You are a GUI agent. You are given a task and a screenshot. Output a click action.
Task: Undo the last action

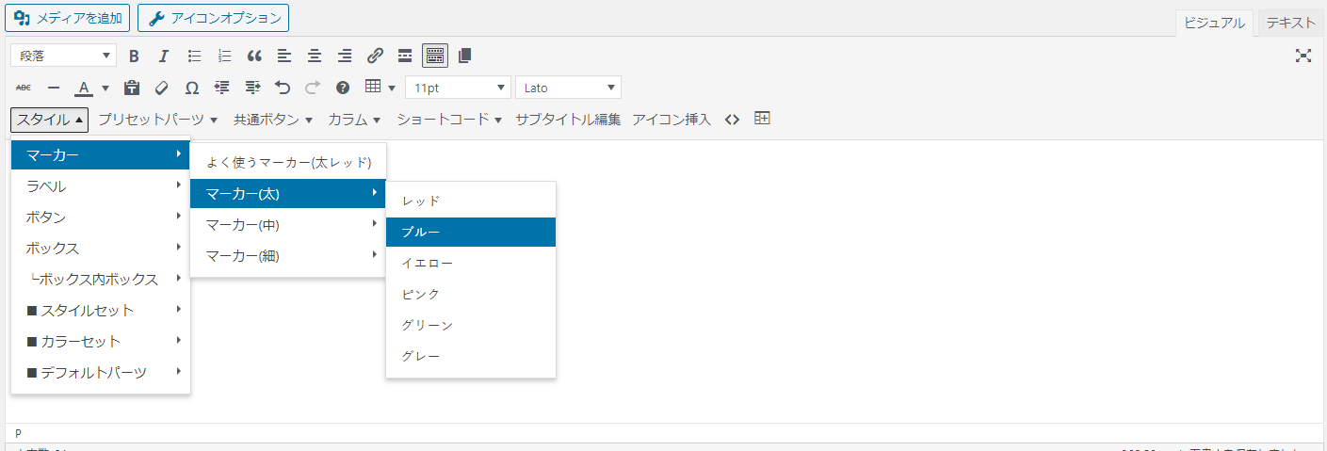click(283, 88)
